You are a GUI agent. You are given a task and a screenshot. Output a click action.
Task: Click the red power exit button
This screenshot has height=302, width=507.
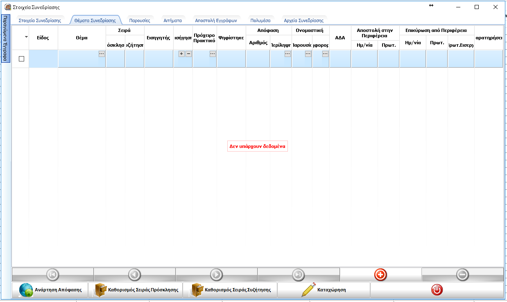(x=437, y=290)
